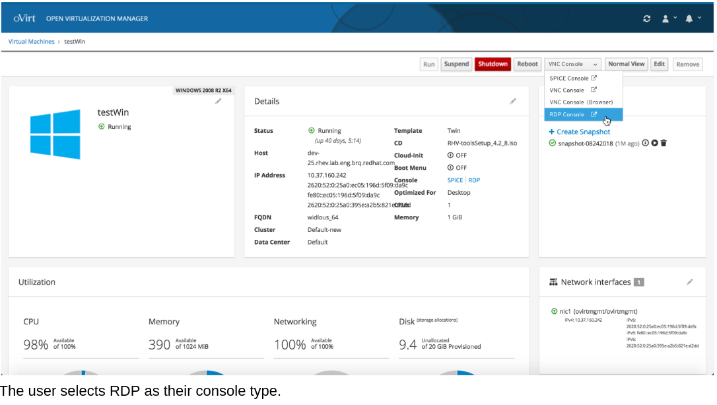This screenshot has width=717, height=405.
Task: Click the Reboot button
Action: (527, 64)
